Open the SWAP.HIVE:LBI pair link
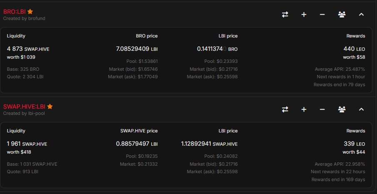 point(24,107)
